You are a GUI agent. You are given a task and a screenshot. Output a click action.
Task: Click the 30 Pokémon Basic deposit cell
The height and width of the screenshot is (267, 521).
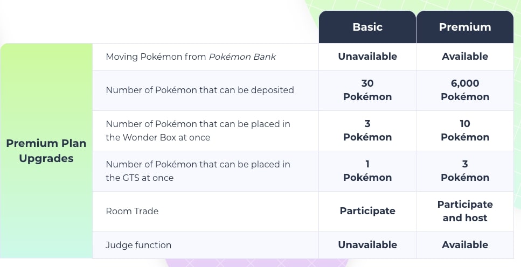[x=367, y=90]
